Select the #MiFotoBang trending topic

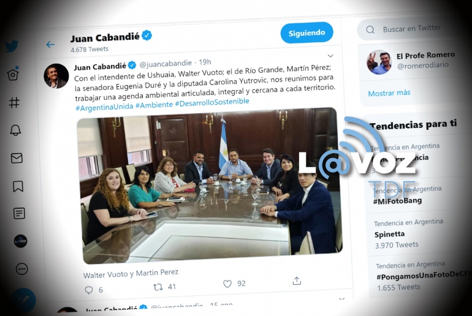[397, 201]
